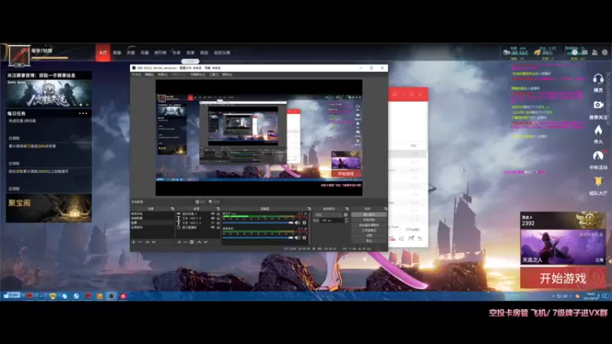The width and height of the screenshot is (612, 344).
Task: Open the Edit menu in OBS
Action: (x=149, y=74)
